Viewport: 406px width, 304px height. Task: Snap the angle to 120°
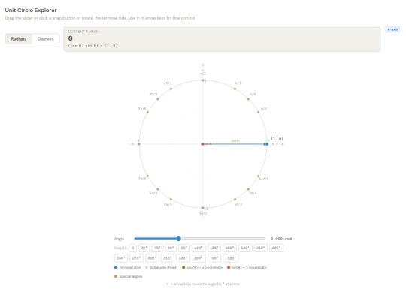[198, 248]
